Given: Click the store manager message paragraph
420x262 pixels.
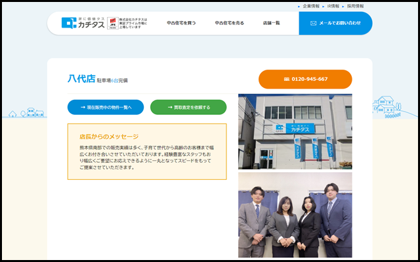Looking at the screenshot, I should (x=147, y=158).
